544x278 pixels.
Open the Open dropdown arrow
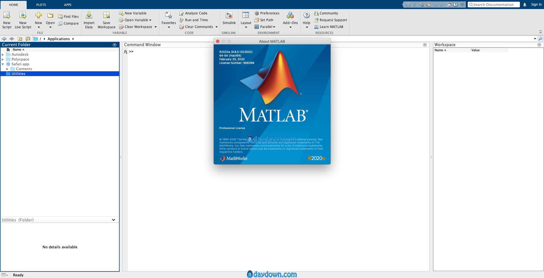point(50,27)
